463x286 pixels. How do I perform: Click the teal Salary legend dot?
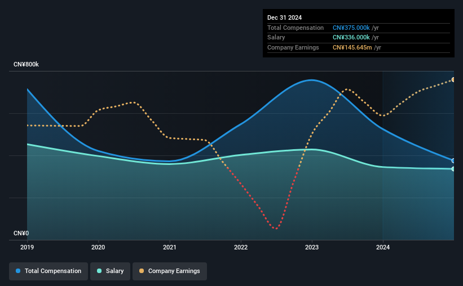click(x=99, y=271)
